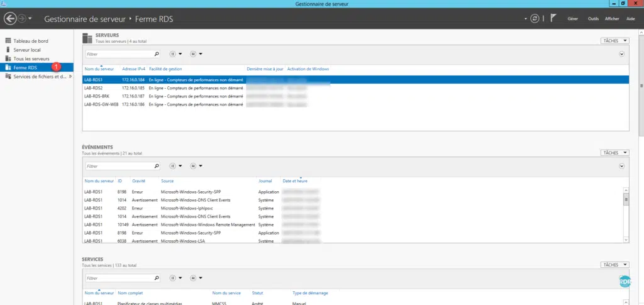Open TÂCHES dropdown in Événements section

click(614, 153)
